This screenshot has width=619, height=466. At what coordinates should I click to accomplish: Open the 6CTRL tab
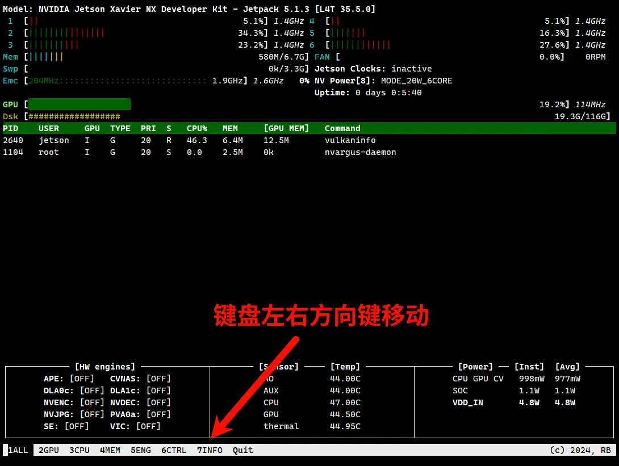point(174,450)
